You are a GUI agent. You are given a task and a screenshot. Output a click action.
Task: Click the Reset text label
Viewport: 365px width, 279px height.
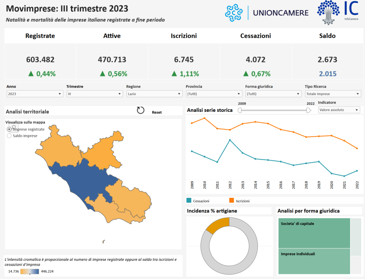[156, 112]
